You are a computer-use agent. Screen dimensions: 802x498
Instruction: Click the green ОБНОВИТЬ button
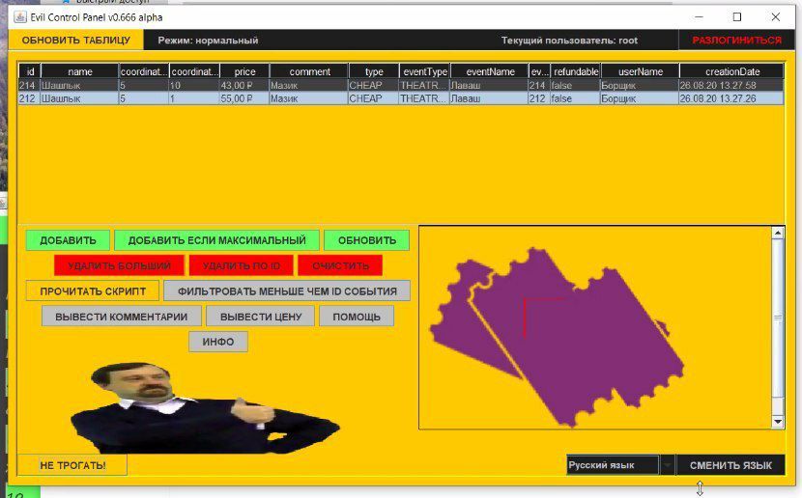point(367,240)
